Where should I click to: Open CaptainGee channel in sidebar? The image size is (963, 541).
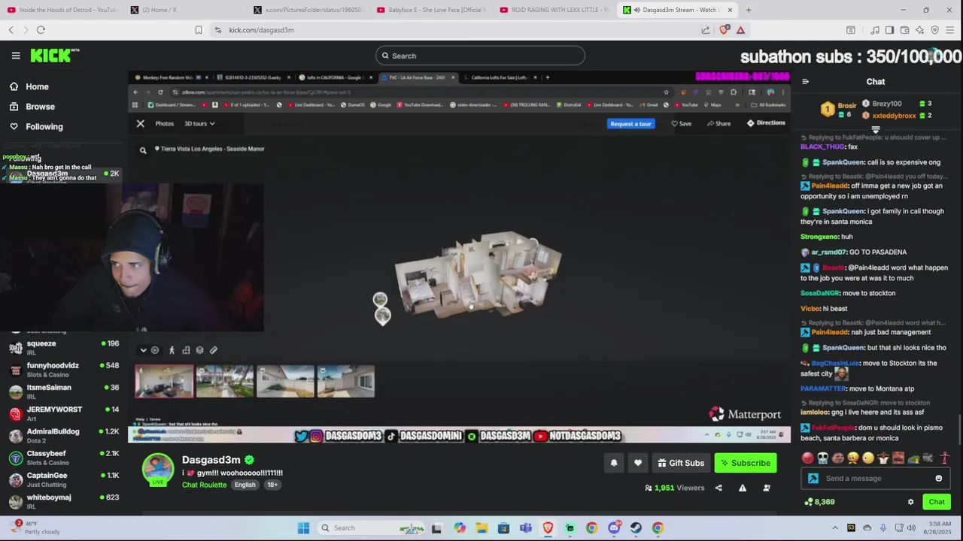[x=64, y=479]
